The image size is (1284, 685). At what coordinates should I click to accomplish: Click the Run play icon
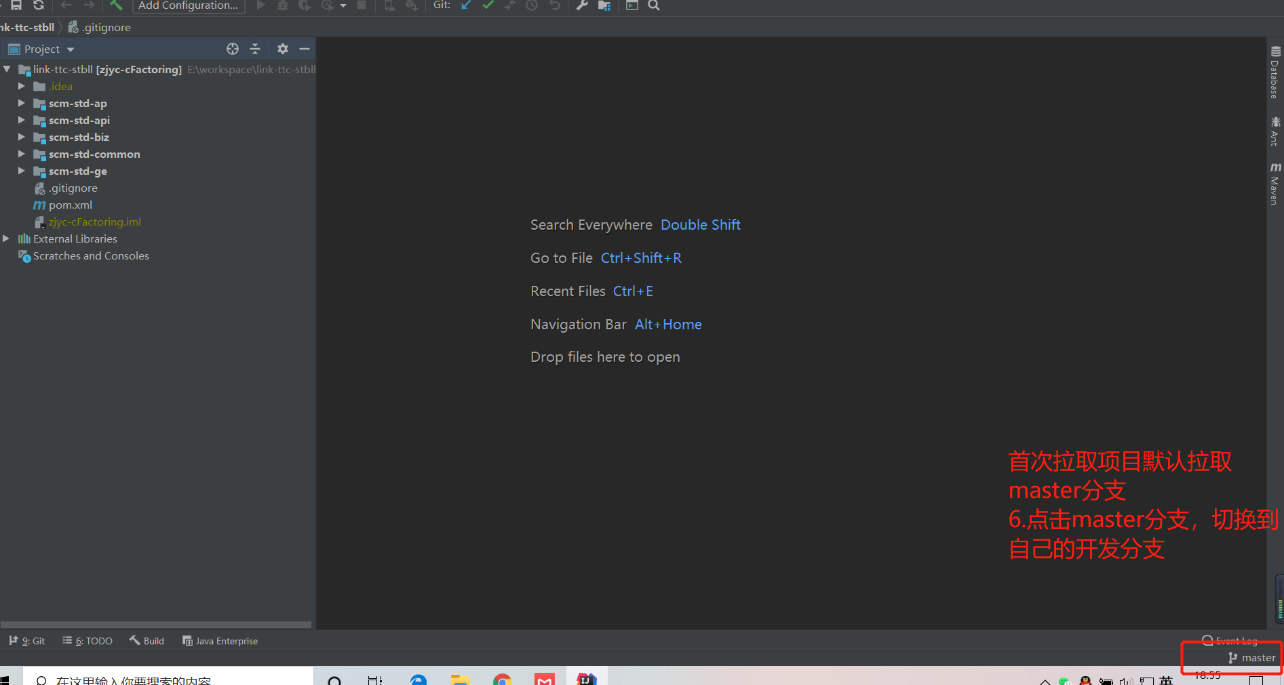(260, 5)
